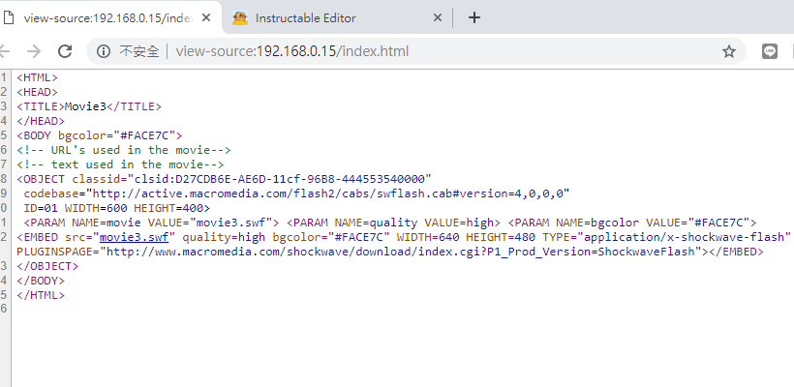Close the view-source tab

206,17
